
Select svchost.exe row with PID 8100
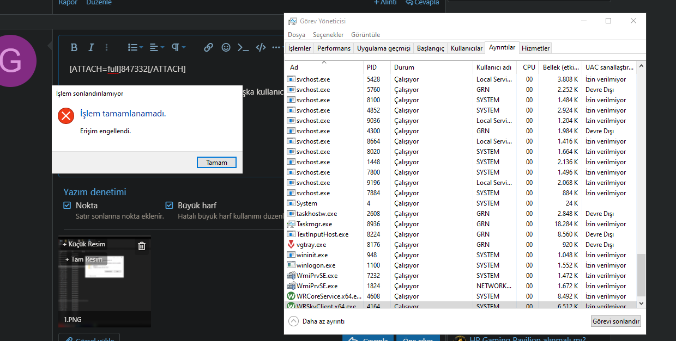(461, 100)
